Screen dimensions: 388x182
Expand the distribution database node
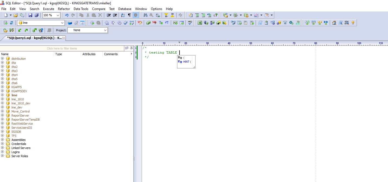2,58
